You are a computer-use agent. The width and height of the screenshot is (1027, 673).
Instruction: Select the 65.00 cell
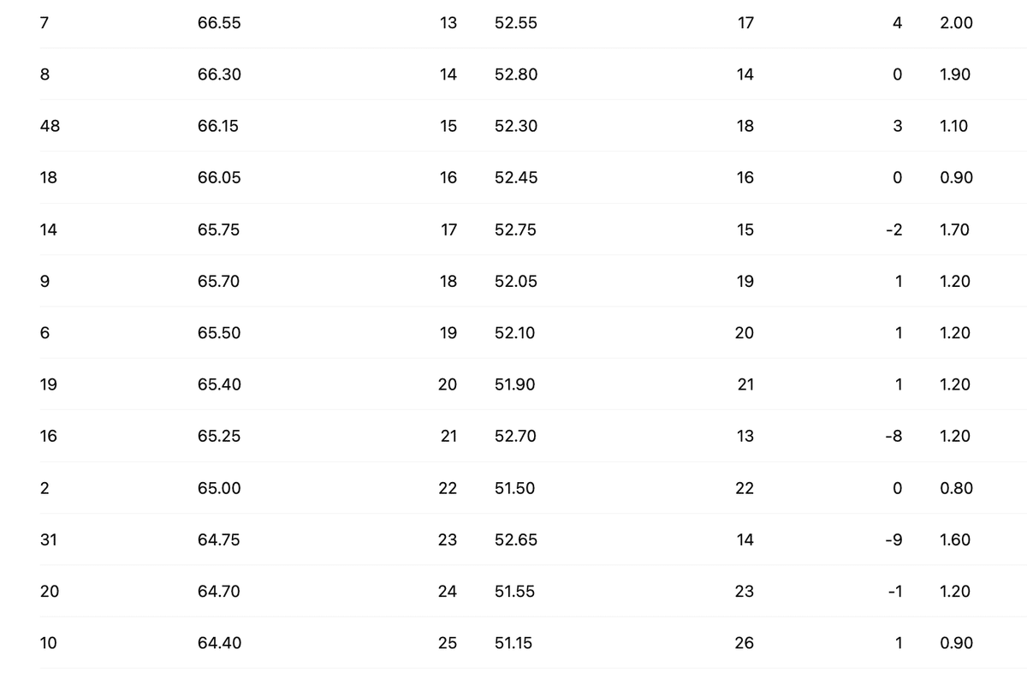tap(219, 488)
